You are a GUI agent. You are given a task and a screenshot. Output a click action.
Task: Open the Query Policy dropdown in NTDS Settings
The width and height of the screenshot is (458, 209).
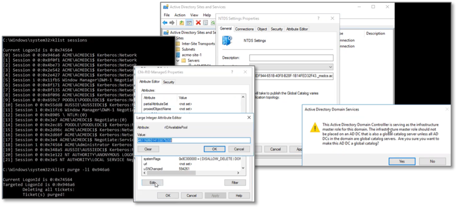coord(330,67)
